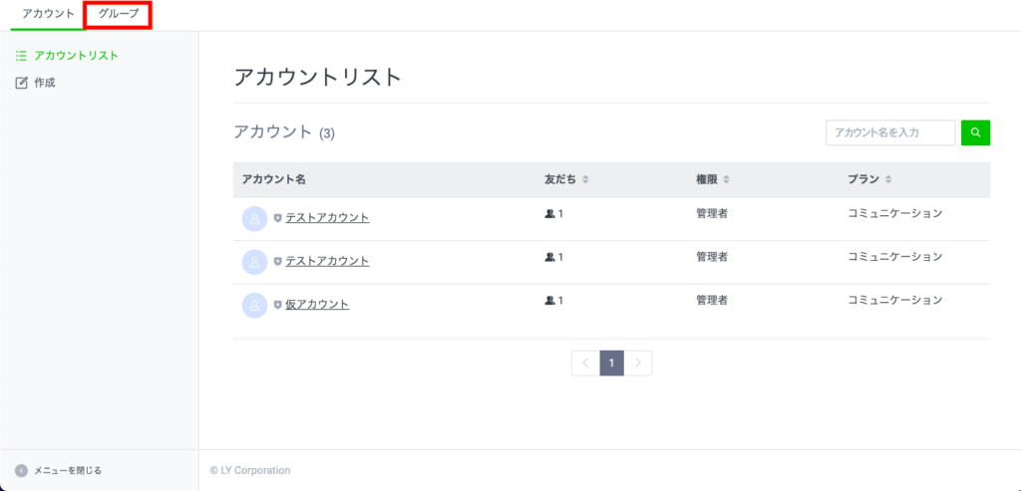Click friends icon in 仮アカウント row
1021x491 pixels.
(x=549, y=300)
